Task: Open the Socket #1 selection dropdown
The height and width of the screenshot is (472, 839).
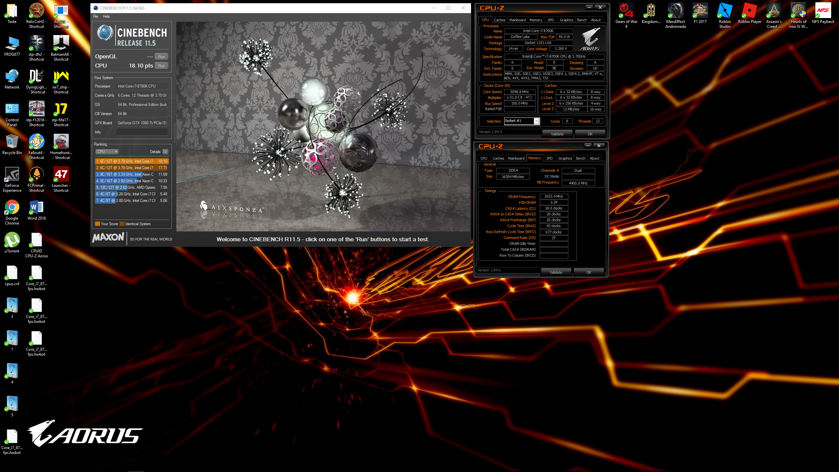Action: coord(522,121)
